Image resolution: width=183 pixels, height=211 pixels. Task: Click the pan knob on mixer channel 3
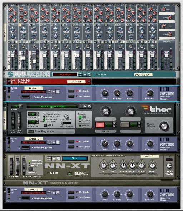tap(34, 46)
